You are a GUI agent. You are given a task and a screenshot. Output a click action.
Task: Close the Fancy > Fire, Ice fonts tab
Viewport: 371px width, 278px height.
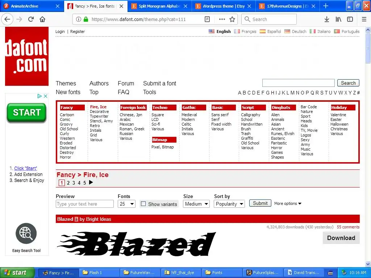[x=121, y=6]
